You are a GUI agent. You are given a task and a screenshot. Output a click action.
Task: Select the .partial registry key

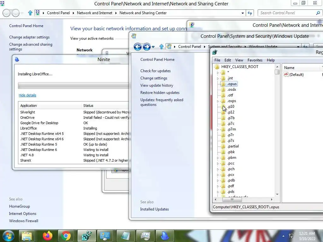[x=233, y=146]
